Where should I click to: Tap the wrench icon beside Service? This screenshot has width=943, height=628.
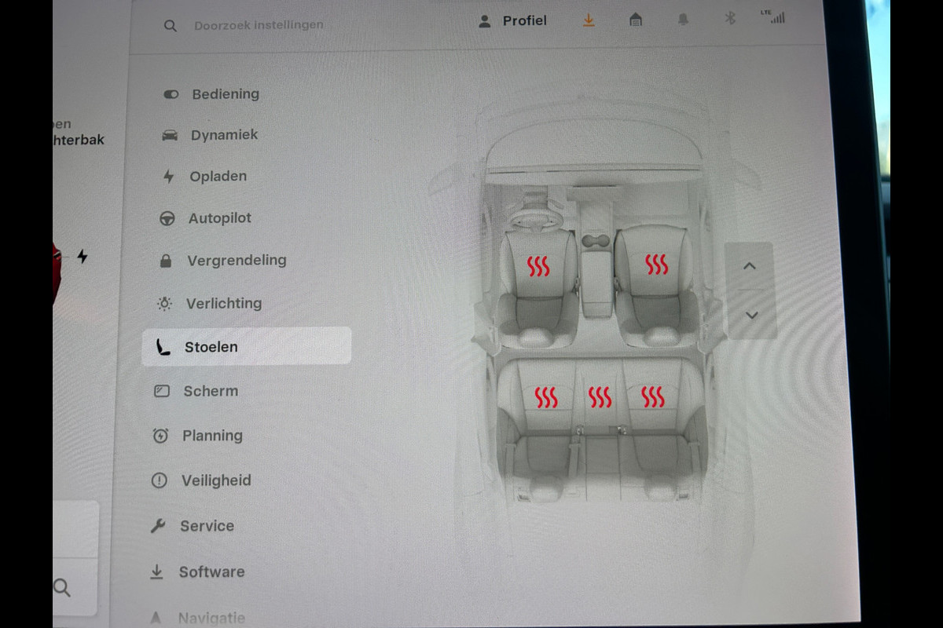tap(158, 526)
